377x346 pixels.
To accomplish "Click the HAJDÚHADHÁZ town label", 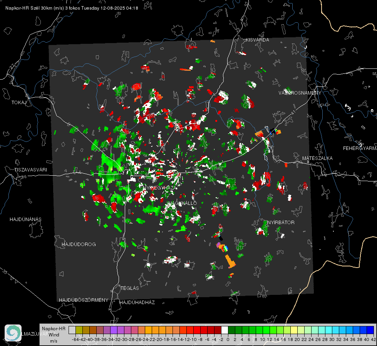I will [x=137, y=302].
